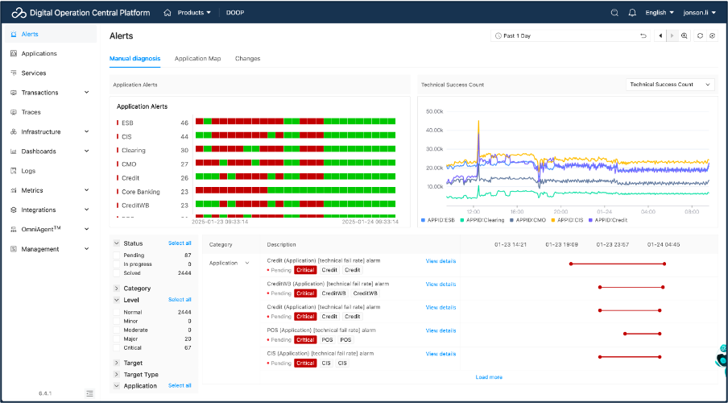Open the Changes tab
The height and width of the screenshot is (403, 728).
247,59
